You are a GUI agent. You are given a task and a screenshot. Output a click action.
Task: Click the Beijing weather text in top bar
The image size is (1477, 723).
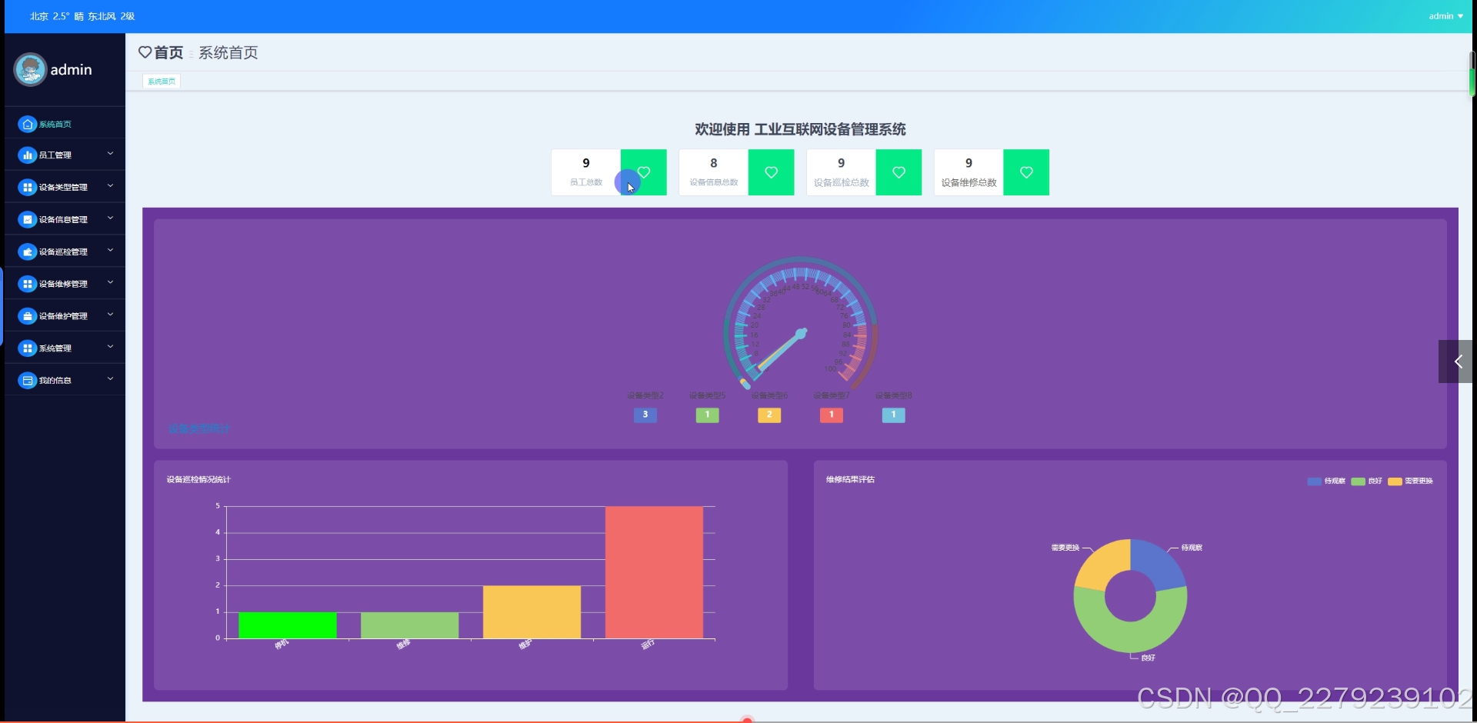click(x=82, y=16)
